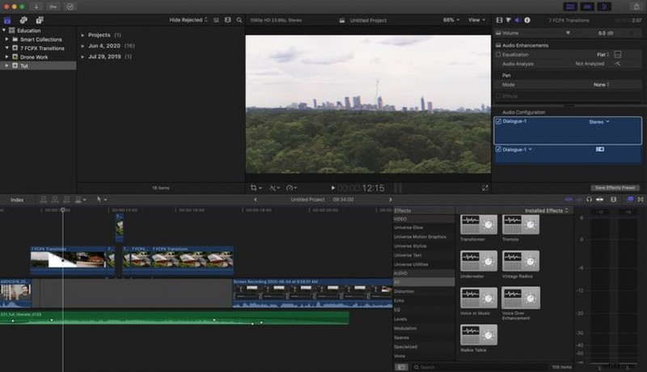Open the Keyword Editor key button
The width and height of the screenshot is (647, 372).
click(53, 6)
